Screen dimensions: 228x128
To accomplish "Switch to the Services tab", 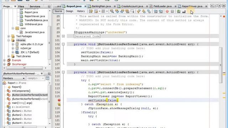I will [x=35, y=6].
